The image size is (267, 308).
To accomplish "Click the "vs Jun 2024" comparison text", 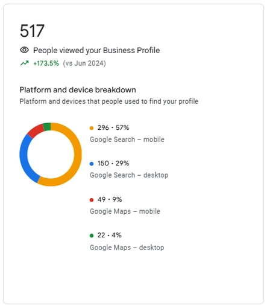I will (x=84, y=63).
